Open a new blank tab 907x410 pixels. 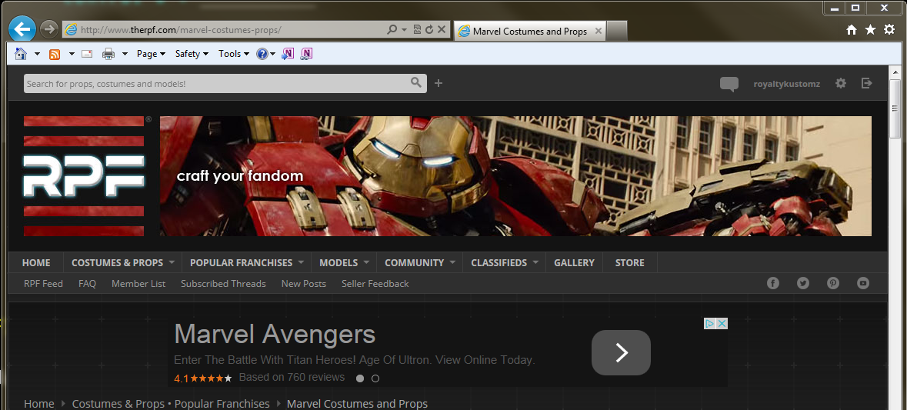click(617, 32)
